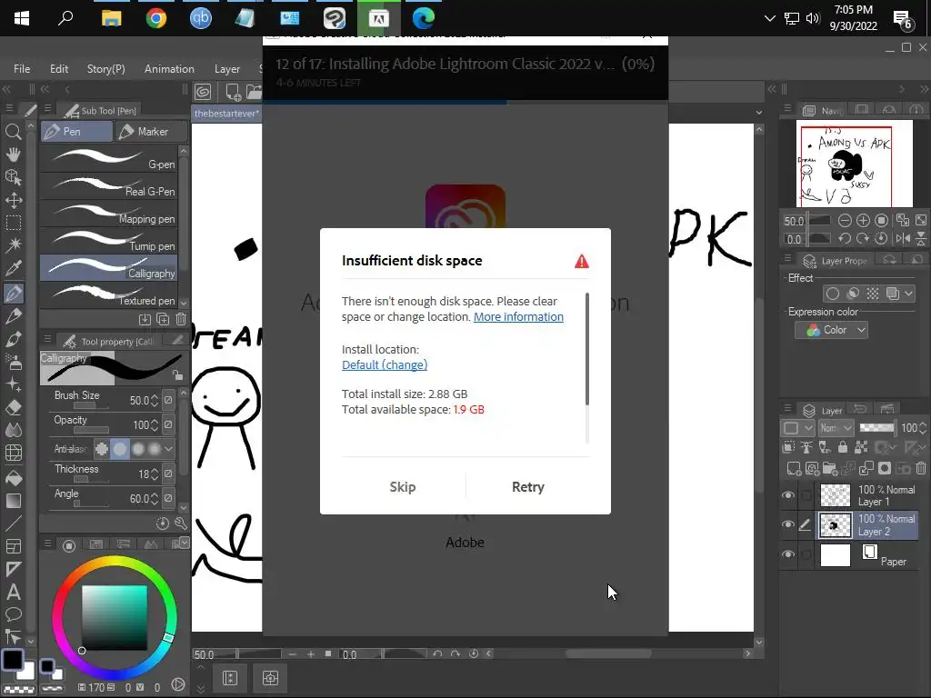Open the Layer panel hamburger menu
931x698 pixels.
(x=788, y=409)
